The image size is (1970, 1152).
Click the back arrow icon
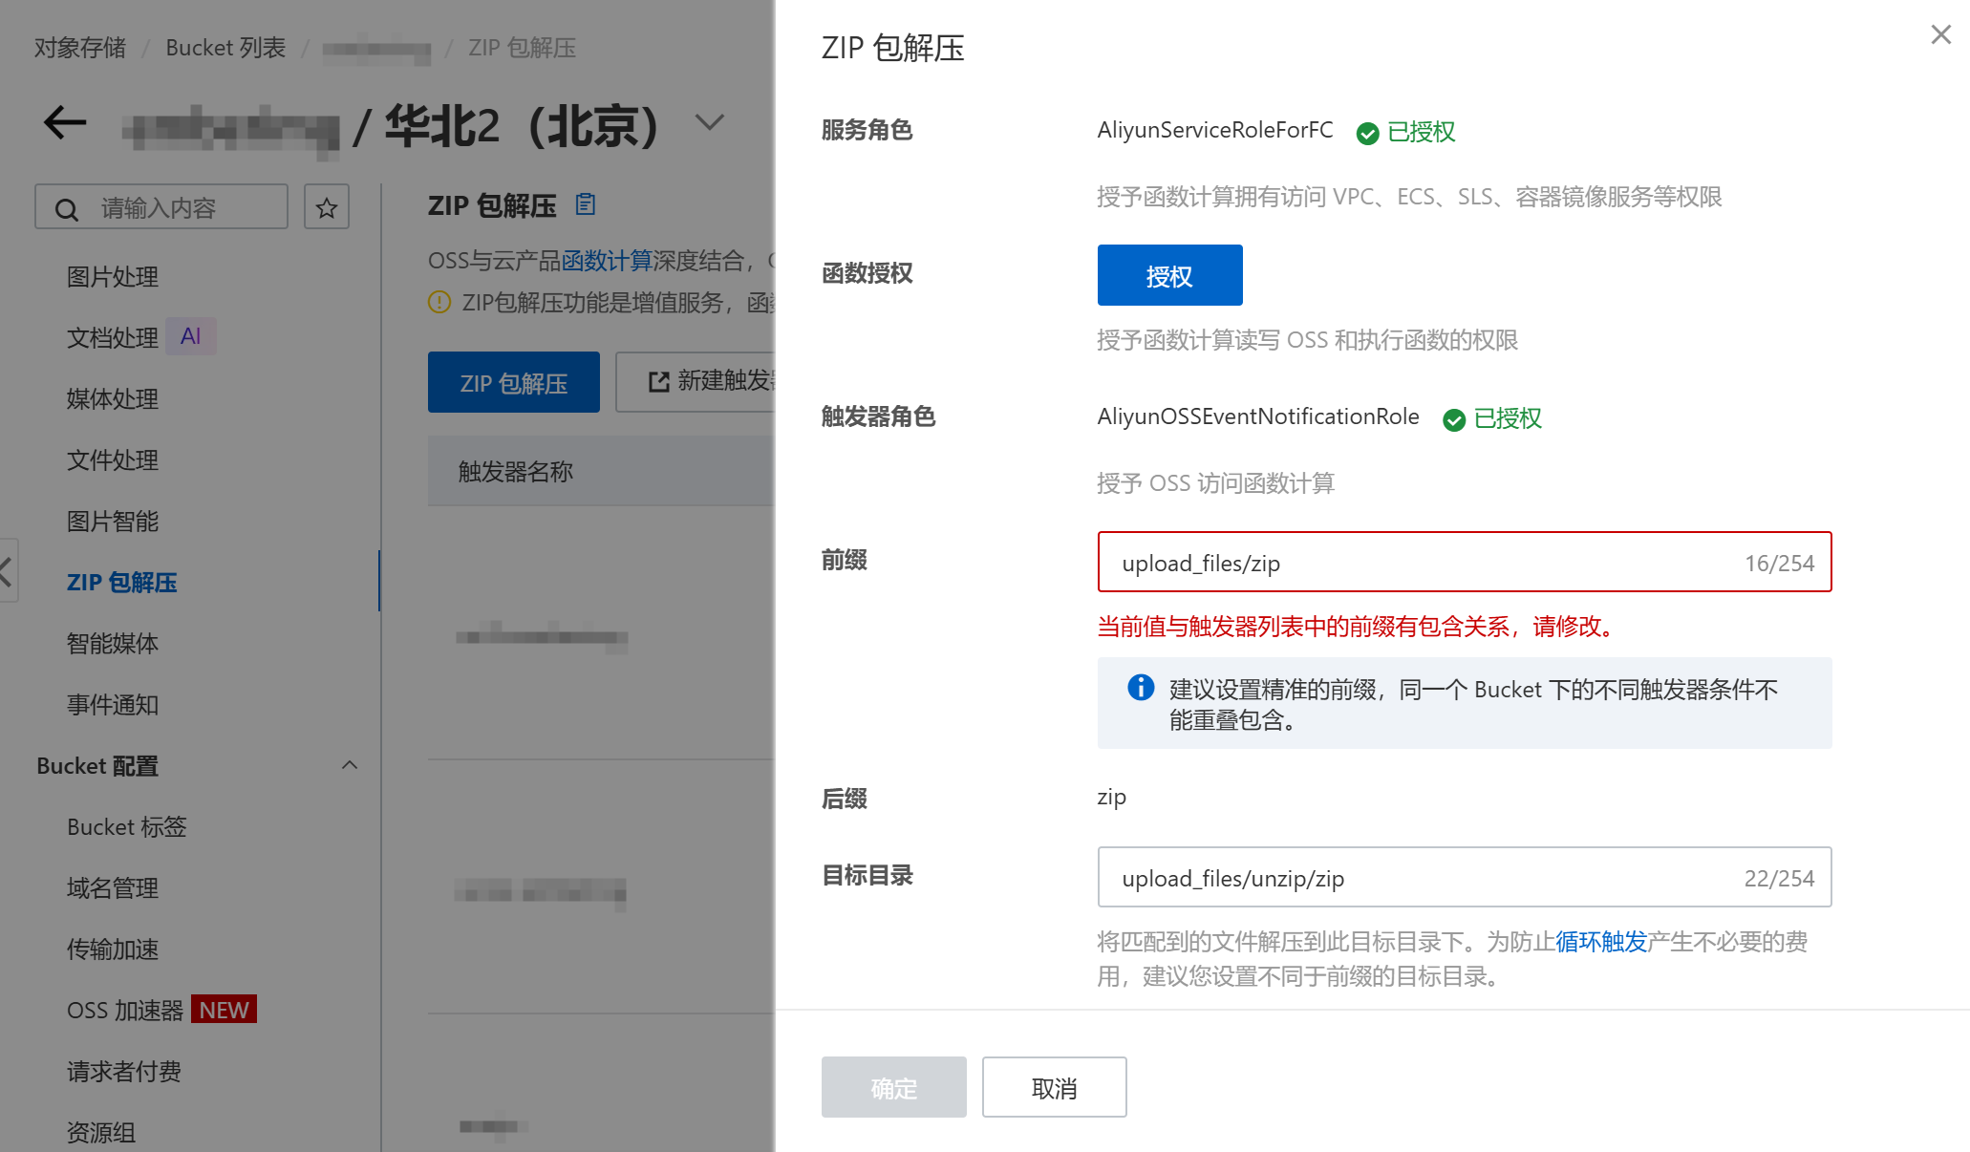[x=65, y=122]
